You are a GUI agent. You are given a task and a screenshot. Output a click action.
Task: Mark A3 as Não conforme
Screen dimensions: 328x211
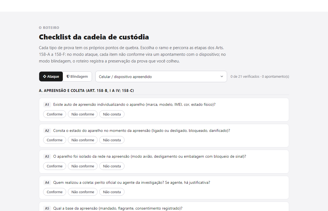[83, 166]
